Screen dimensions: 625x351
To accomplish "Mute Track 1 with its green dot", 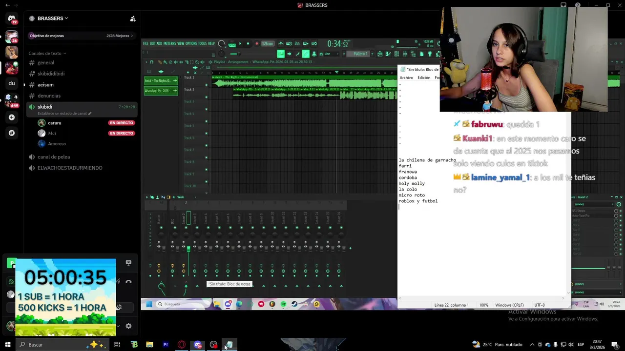I will pos(206,85).
